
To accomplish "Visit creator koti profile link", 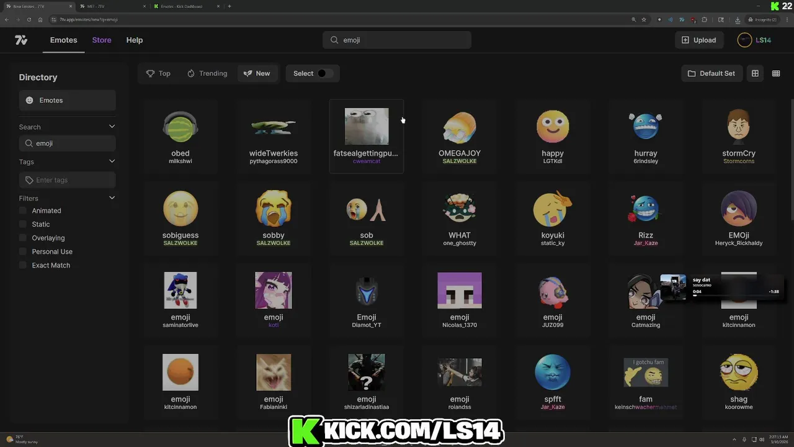I will coord(274,325).
